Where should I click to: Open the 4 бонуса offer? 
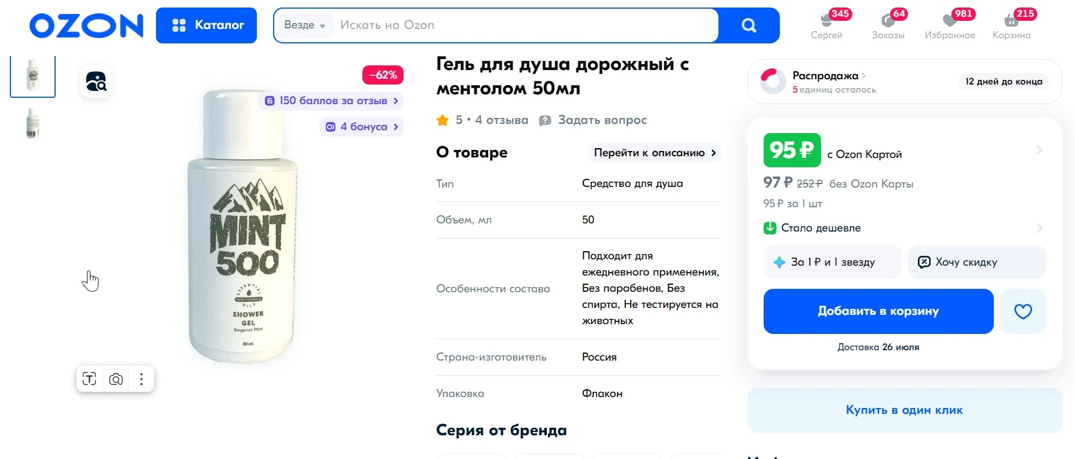coord(361,127)
